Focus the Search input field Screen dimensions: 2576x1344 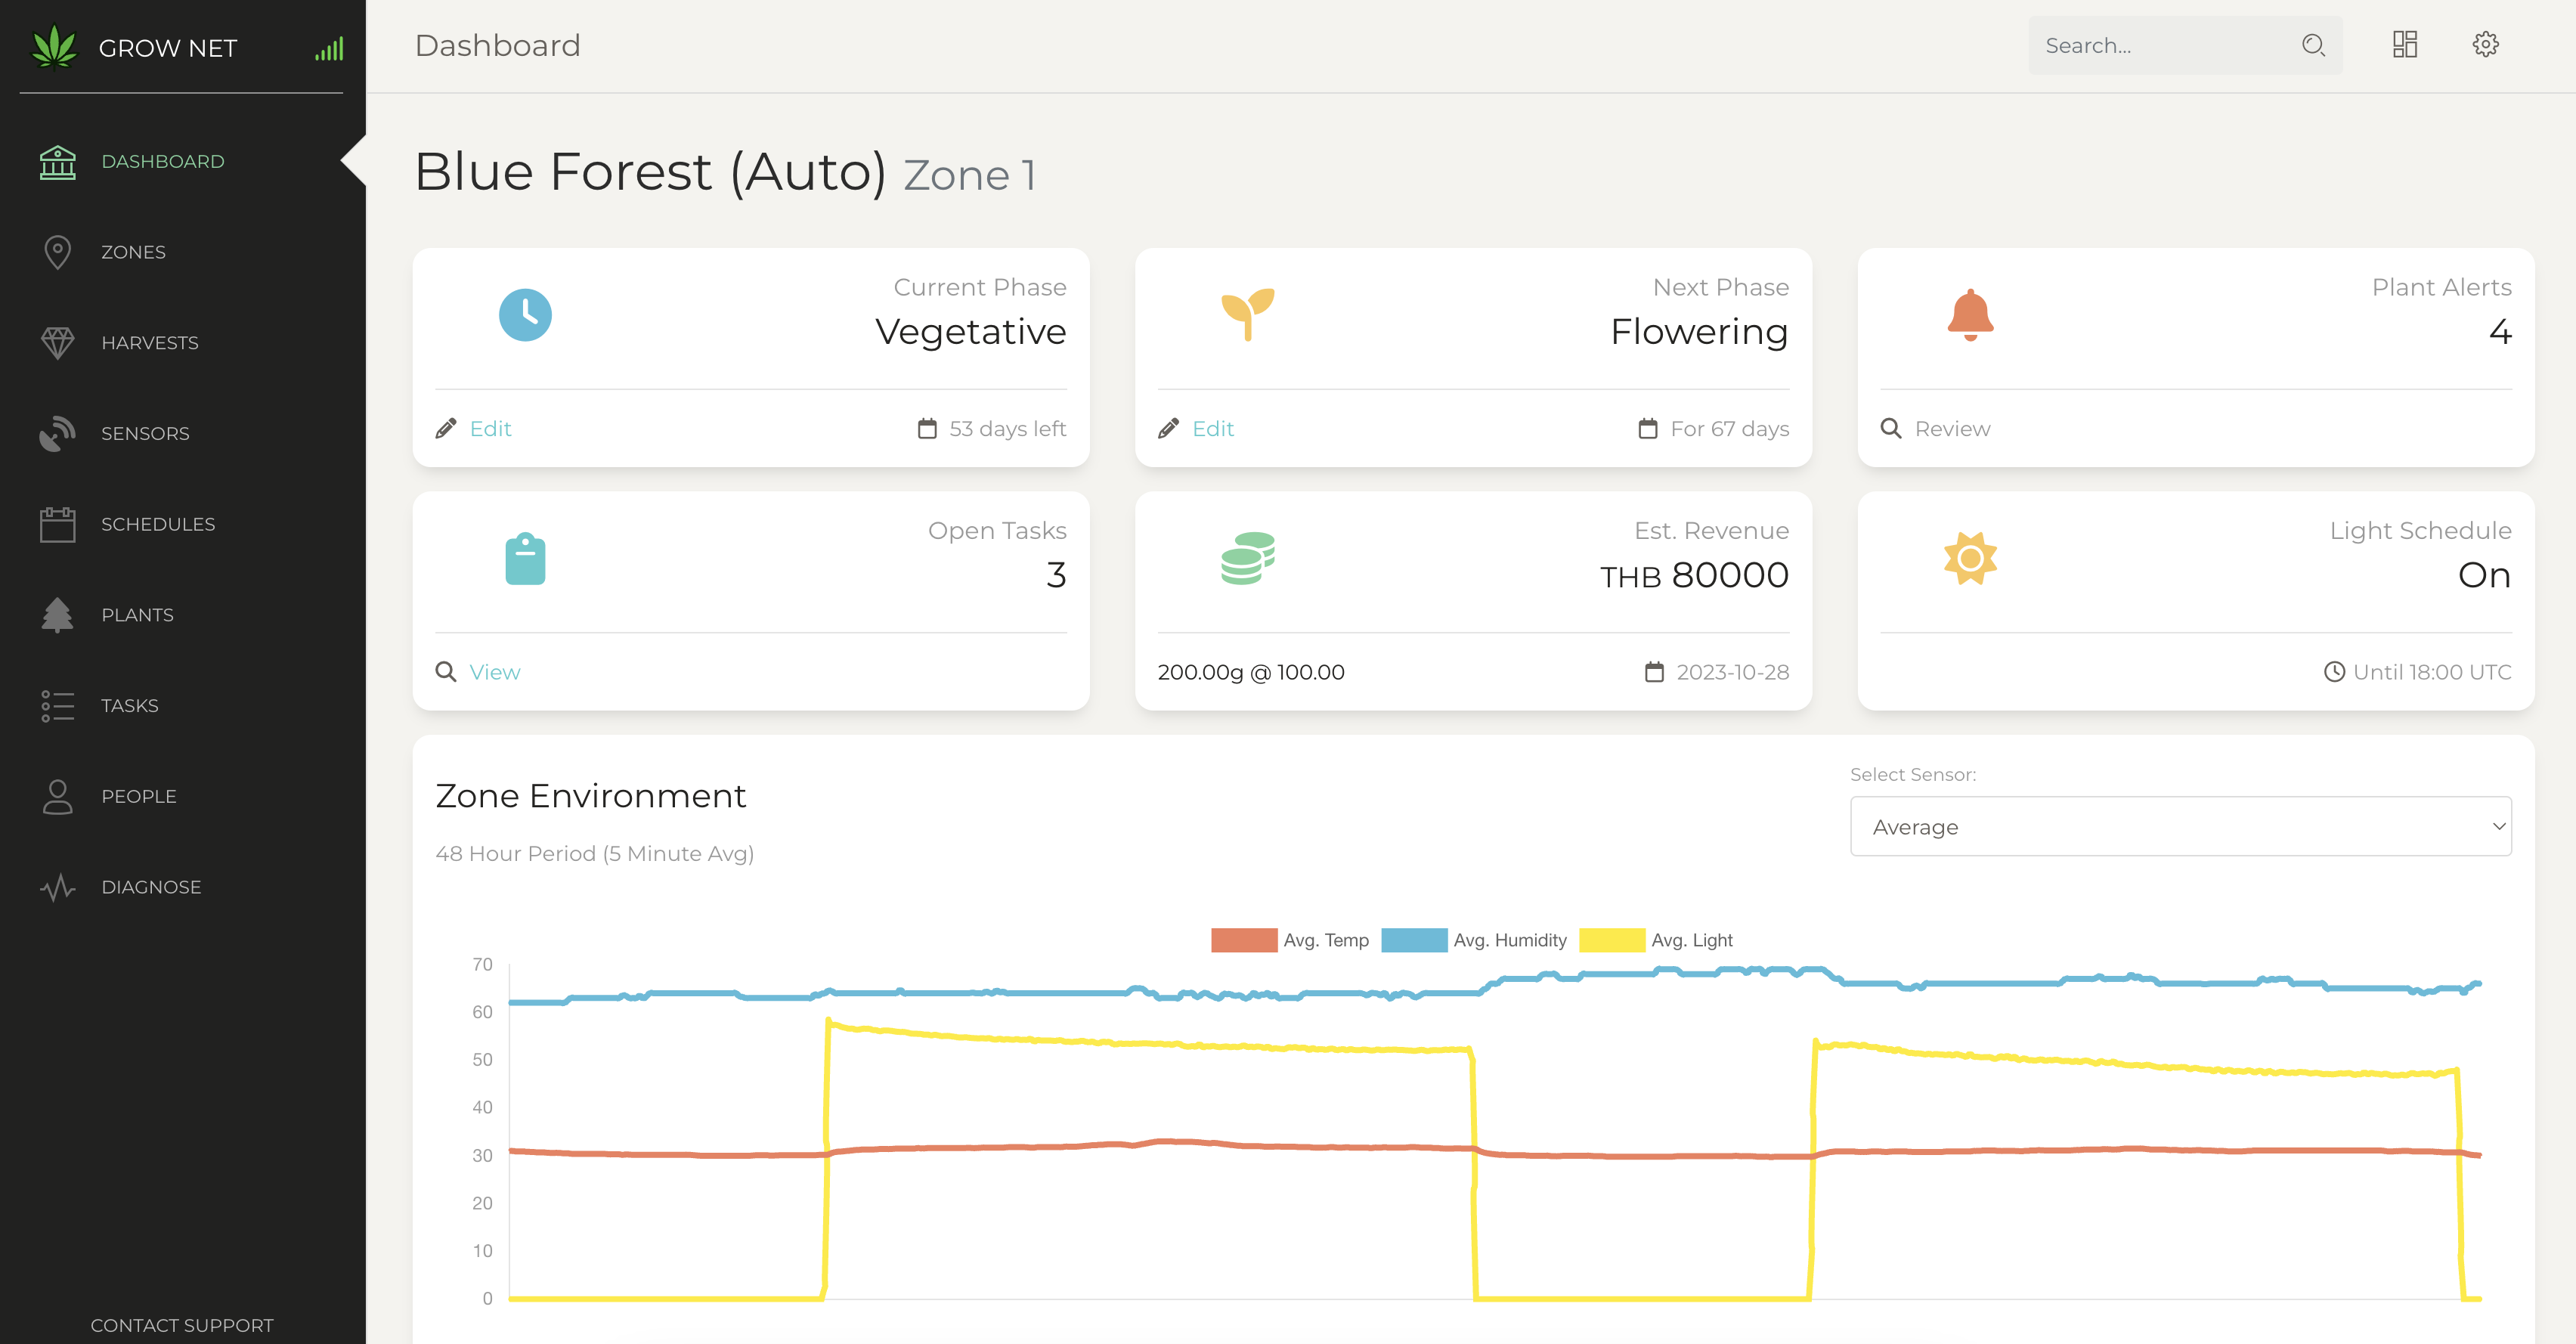(x=2160, y=45)
